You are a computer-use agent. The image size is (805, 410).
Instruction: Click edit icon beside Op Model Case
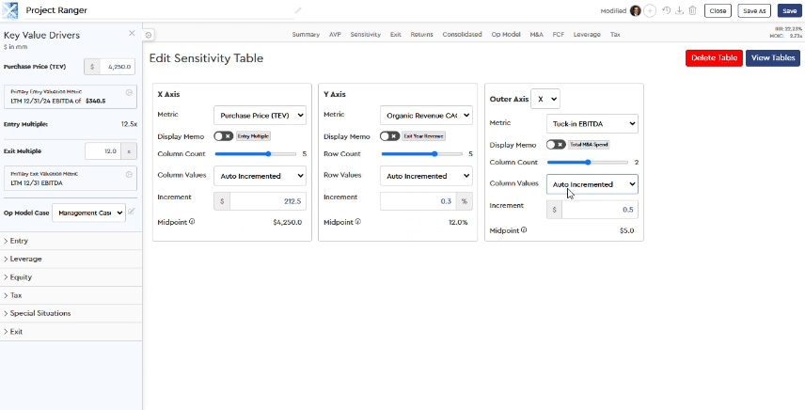click(x=133, y=212)
